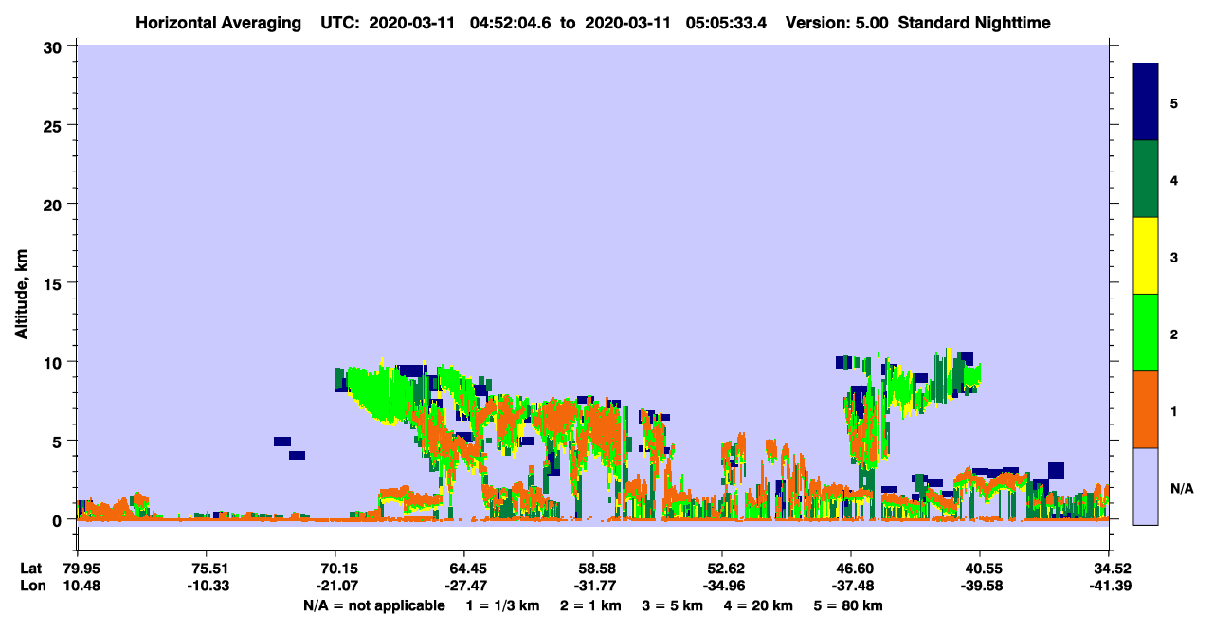Viewport: 1232px width, 632px height.
Task: Click the orange color bar segment 1
Action: coord(1146,409)
